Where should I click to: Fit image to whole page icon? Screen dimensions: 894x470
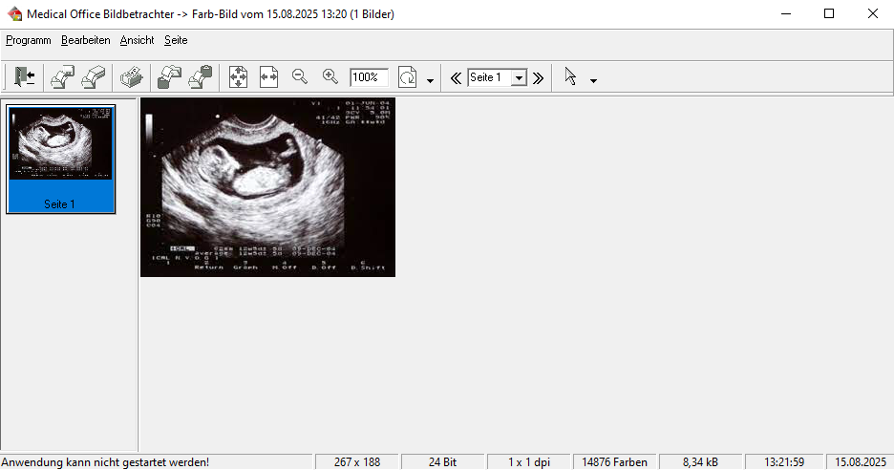(238, 77)
